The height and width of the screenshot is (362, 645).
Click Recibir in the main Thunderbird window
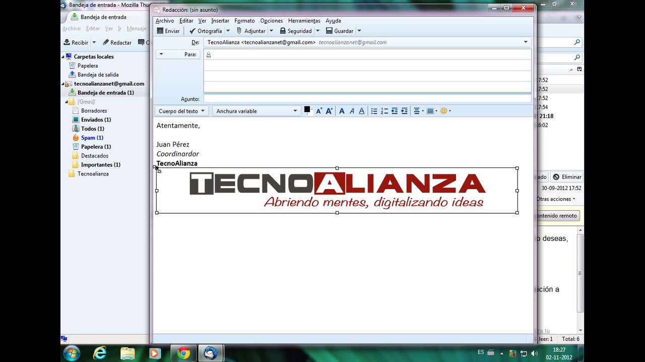[76, 43]
